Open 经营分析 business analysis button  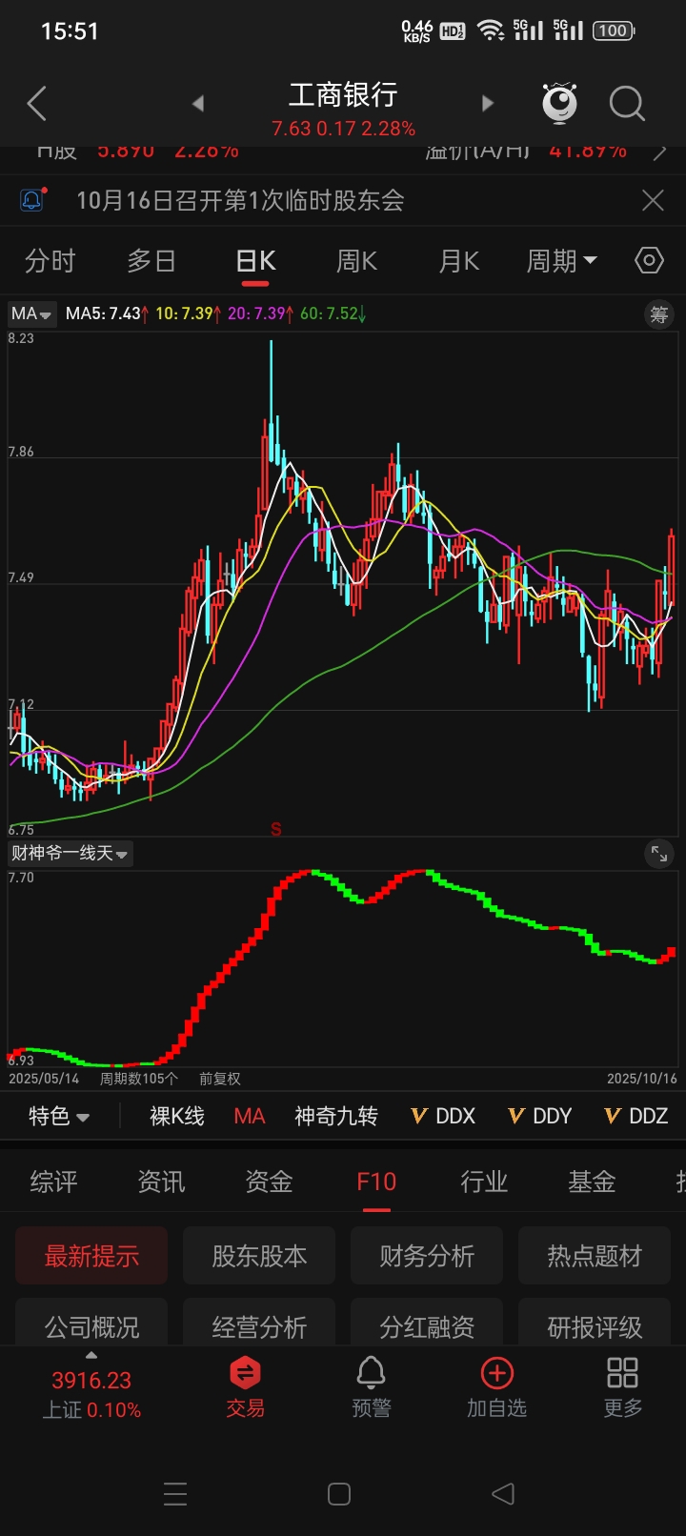point(259,1323)
